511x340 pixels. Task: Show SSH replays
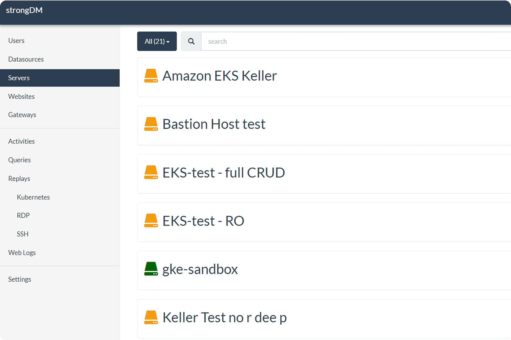click(22, 234)
